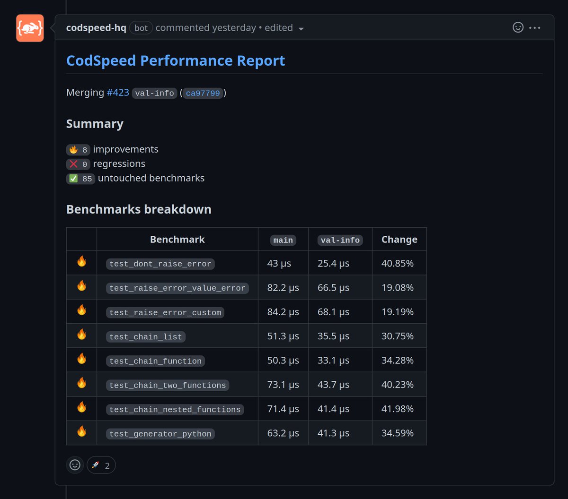Click the val-info column header
This screenshot has width=568, height=499.
(340, 240)
